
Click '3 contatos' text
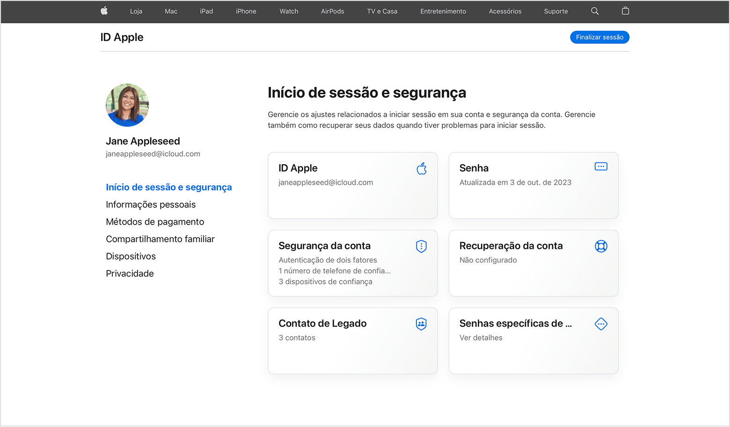297,338
